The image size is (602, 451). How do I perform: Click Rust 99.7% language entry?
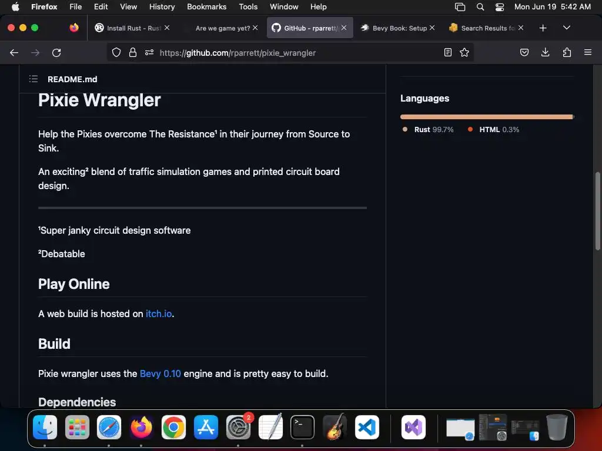tap(428, 130)
